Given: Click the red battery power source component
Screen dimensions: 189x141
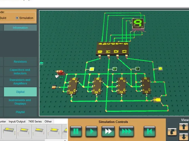Looking at the screenshot, I should pyautogui.click(x=60, y=72).
